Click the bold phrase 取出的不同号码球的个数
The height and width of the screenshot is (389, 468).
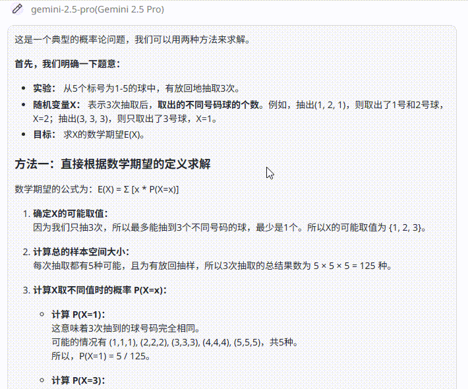point(208,105)
